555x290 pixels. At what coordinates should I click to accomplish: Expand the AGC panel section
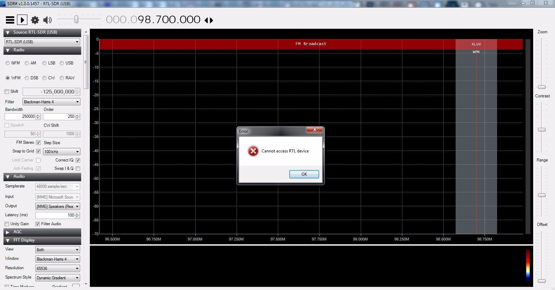(x=8, y=232)
